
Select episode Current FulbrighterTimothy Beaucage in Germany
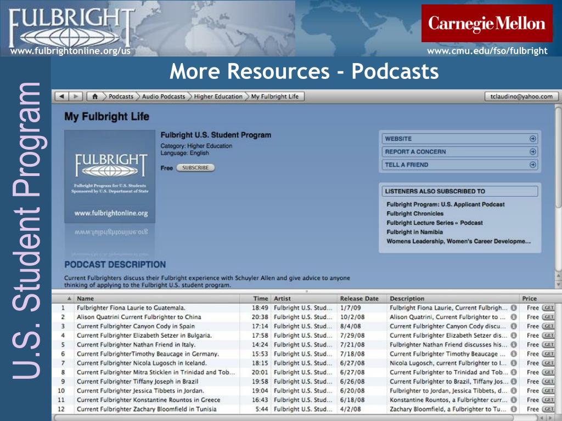click(x=148, y=354)
